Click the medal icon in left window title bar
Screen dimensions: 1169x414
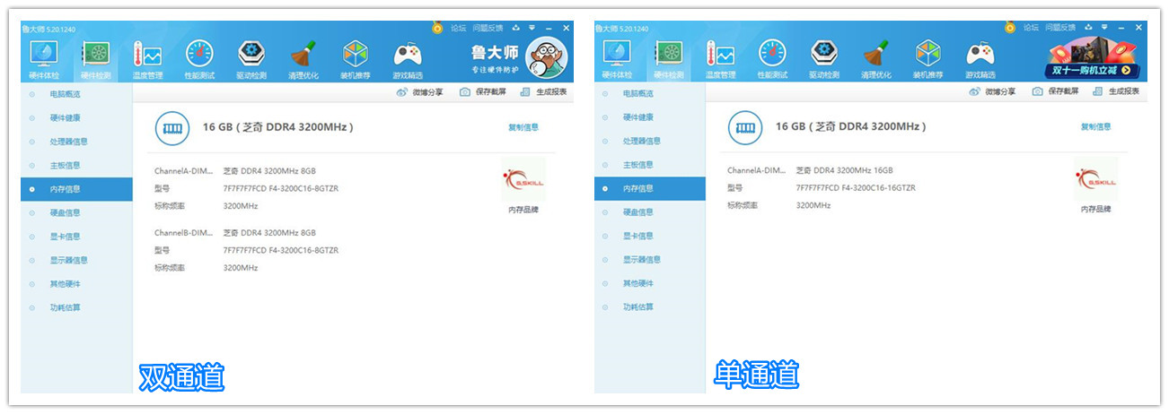(437, 28)
